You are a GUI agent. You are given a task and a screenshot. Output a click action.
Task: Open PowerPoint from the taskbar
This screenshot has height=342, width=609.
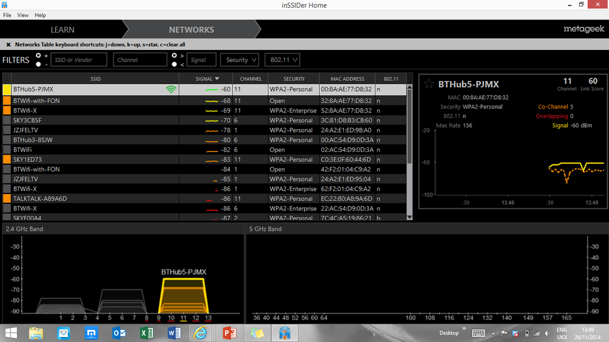pos(230,333)
